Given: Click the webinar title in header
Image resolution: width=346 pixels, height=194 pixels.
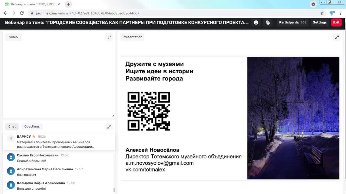Looking at the screenshot, I should click(127, 22).
